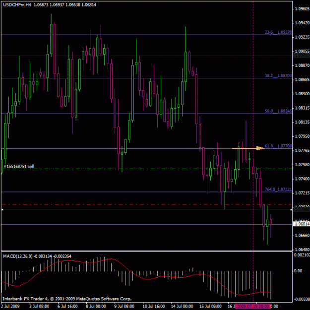This screenshot has height=310, width=310.
Task: Click the 1.08315 price axis label
Action: point(302,108)
